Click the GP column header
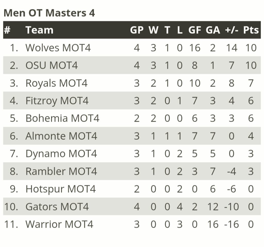Viewport: 264px width, 247px height. (137, 30)
